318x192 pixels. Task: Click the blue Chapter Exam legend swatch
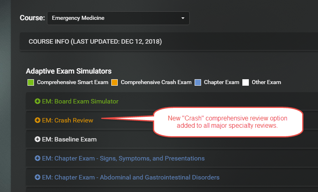(x=198, y=82)
